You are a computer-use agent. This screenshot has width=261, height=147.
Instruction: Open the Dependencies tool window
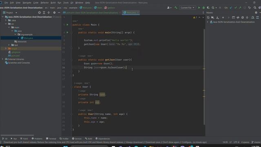click(x=103, y=139)
